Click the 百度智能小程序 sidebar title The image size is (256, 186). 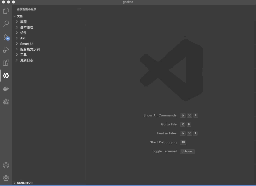pos(26,9)
